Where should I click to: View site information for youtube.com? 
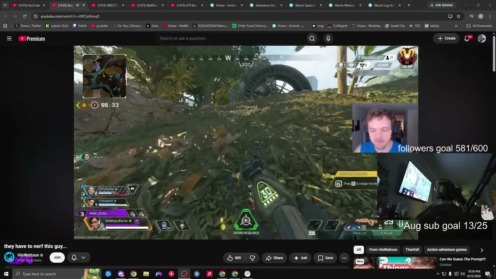35,16
